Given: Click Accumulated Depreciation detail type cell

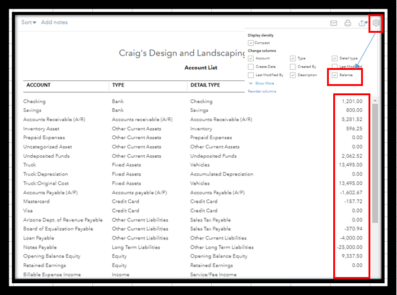Looking at the screenshot, I should point(222,174).
